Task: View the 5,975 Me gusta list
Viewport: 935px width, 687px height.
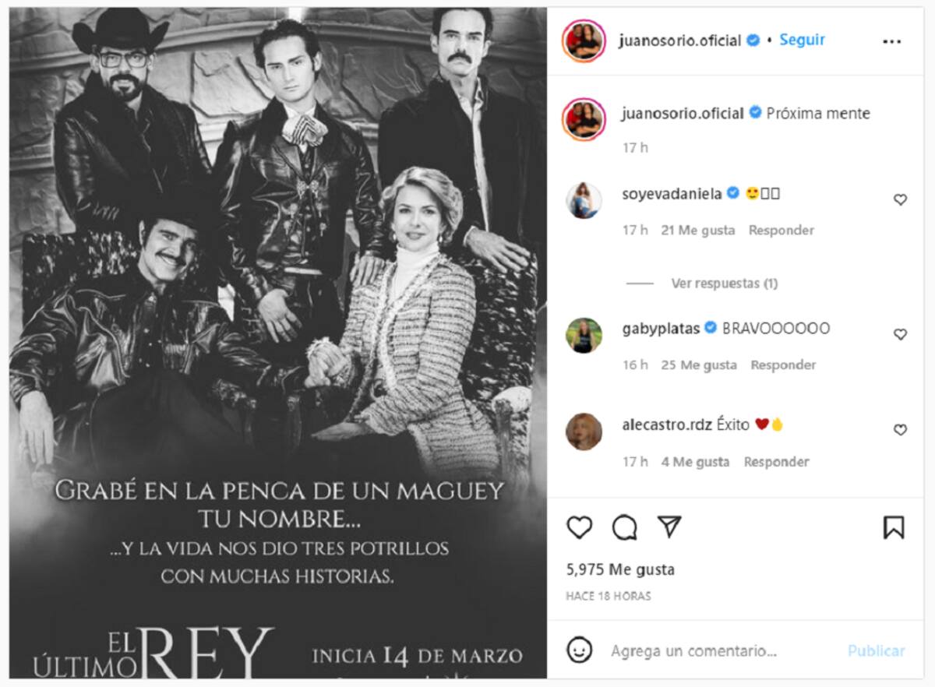Action: [x=620, y=569]
